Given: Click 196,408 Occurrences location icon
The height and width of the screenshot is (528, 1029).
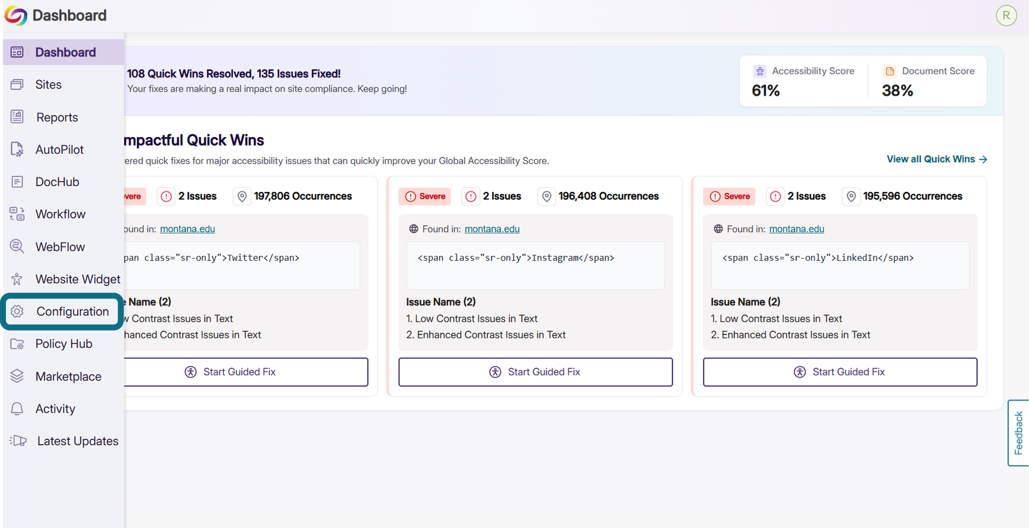Looking at the screenshot, I should coord(546,196).
